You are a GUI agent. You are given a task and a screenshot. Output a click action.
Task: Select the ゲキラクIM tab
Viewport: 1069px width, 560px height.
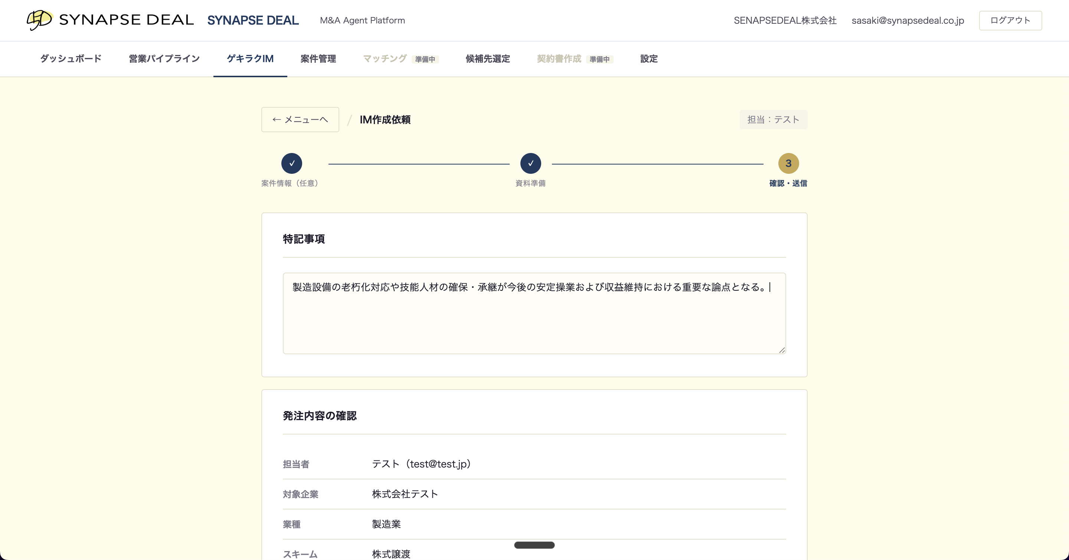coord(250,59)
